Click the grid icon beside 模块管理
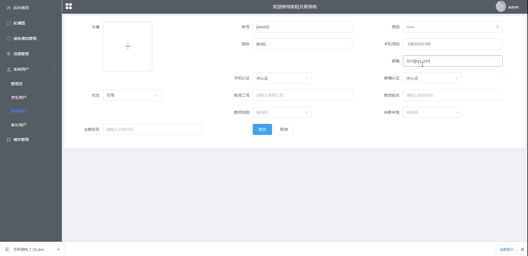The image size is (528, 256). 9,140
